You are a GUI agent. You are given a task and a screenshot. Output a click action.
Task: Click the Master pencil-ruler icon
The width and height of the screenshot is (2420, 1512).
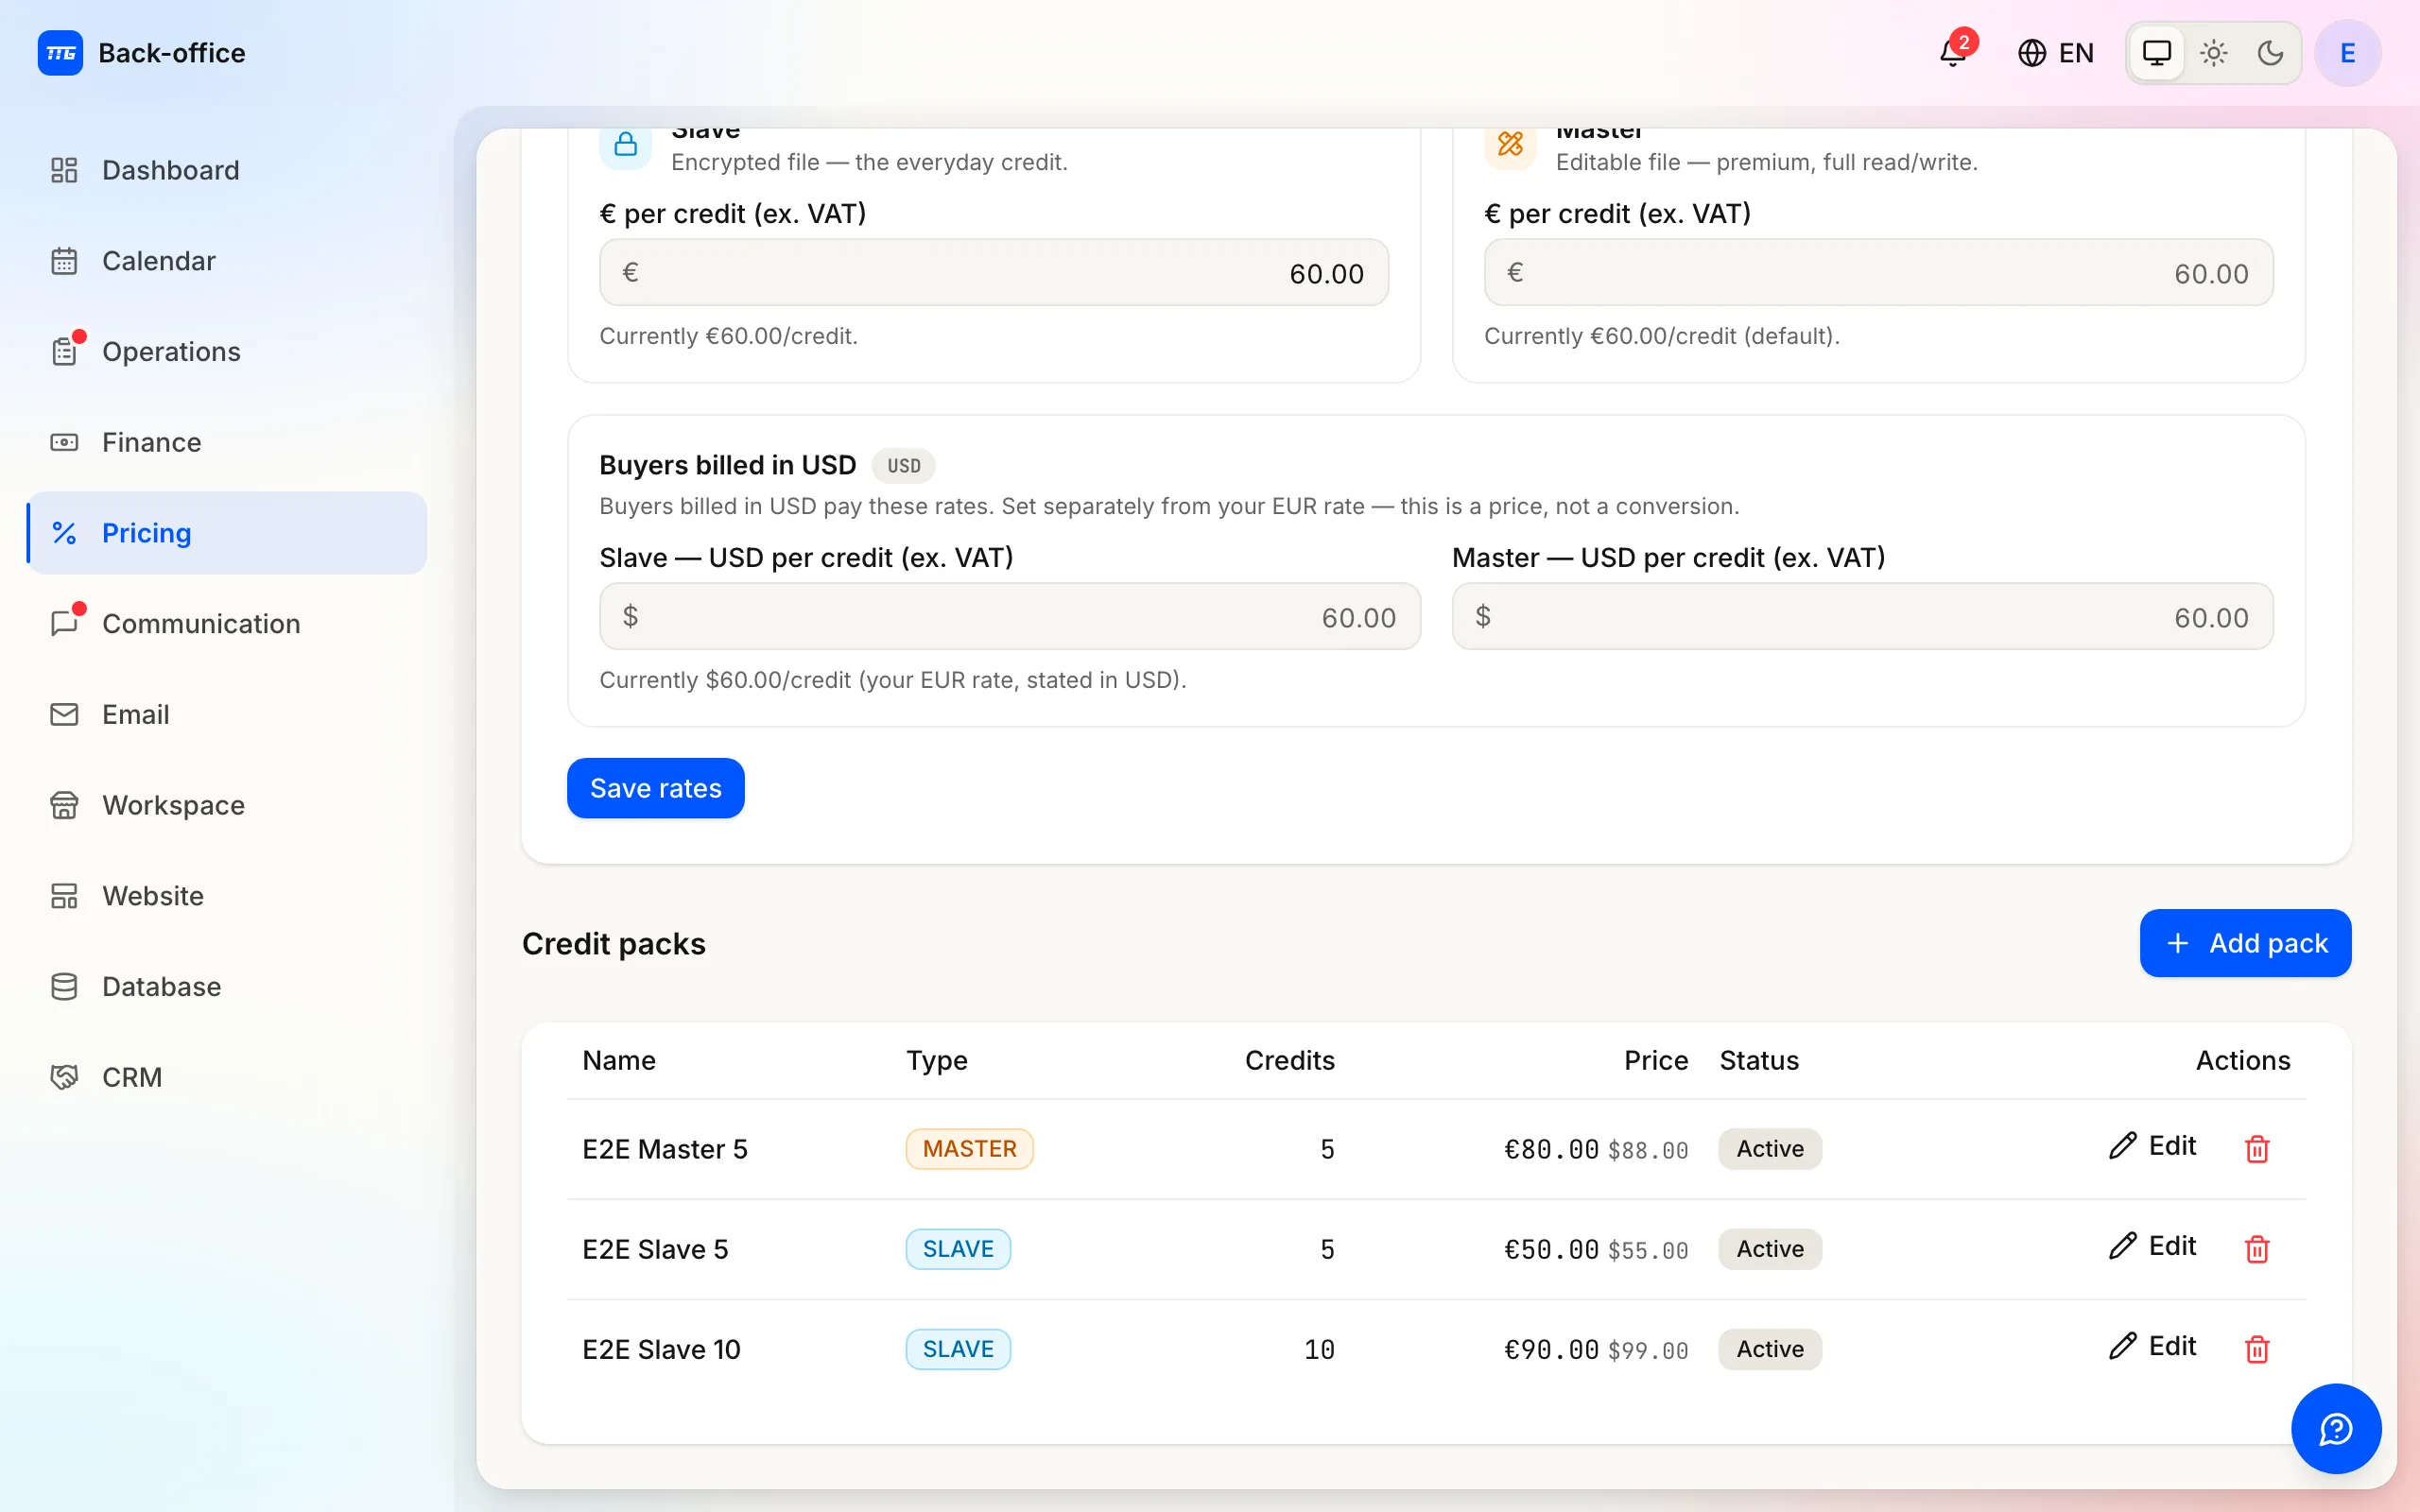[1510, 145]
